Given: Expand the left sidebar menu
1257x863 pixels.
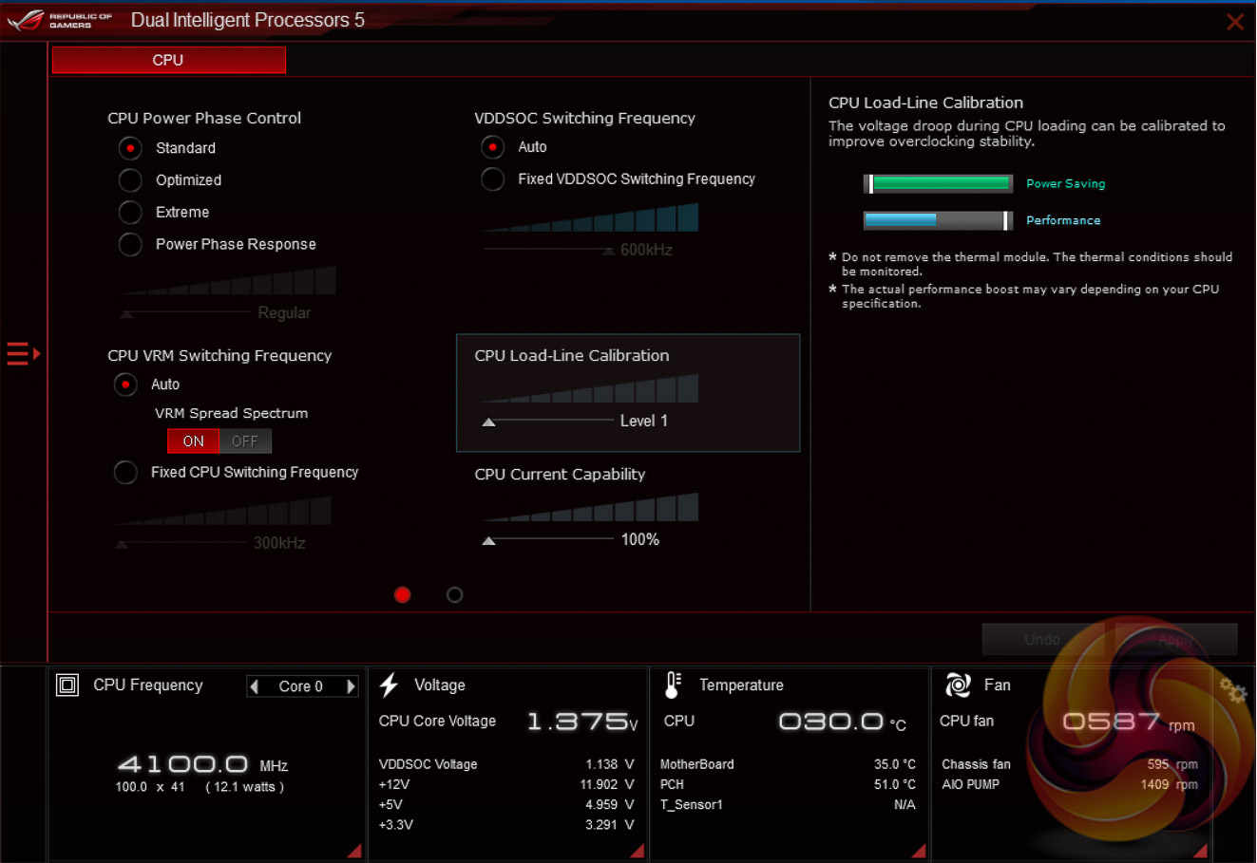Looking at the screenshot, I should (x=24, y=354).
